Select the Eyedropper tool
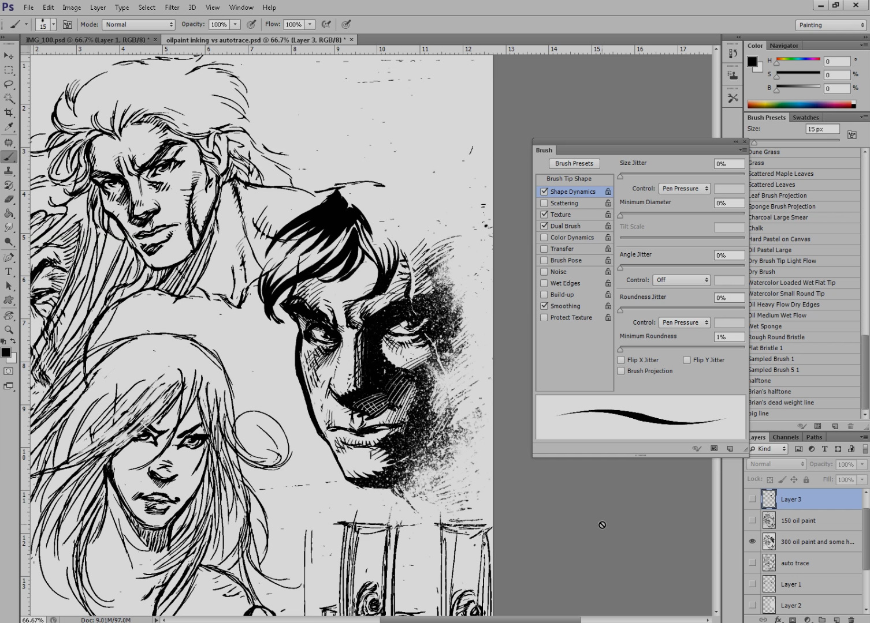This screenshot has width=870, height=623. click(9, 127)
